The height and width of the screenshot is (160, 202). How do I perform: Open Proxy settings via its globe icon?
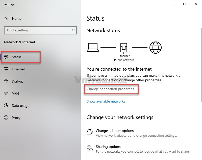[6, 118]
